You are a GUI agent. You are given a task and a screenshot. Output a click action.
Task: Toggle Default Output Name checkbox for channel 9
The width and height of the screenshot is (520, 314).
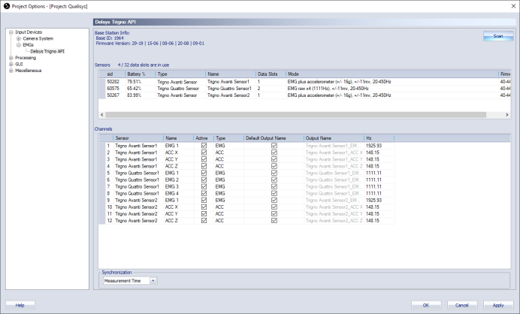274,201
